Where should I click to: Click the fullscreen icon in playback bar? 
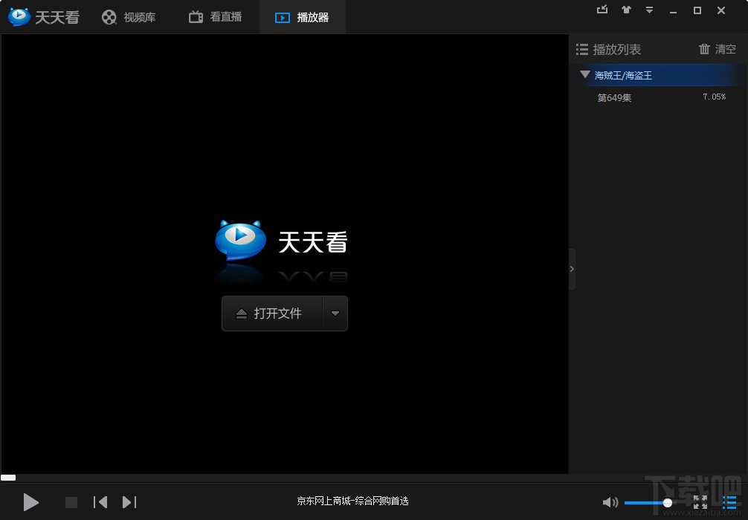click(700, 502)
